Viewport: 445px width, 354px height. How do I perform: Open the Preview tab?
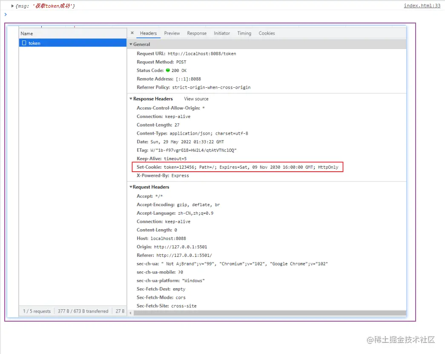click(172, 33)
